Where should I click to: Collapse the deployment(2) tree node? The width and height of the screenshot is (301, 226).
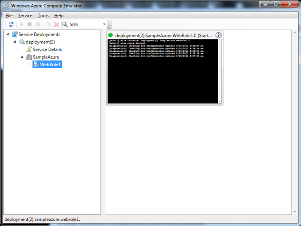[15, 42]
